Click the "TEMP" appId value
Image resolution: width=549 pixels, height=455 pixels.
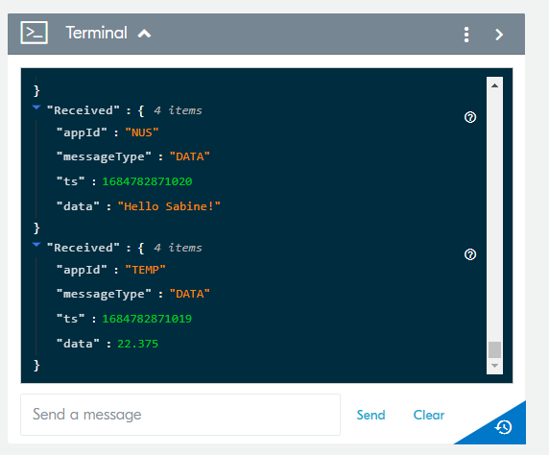click(145, 270)
